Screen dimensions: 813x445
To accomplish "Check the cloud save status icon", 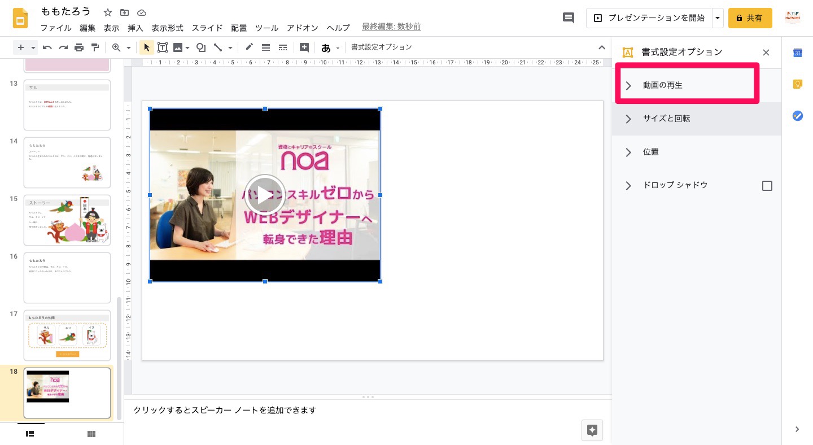I will [142, 12].
